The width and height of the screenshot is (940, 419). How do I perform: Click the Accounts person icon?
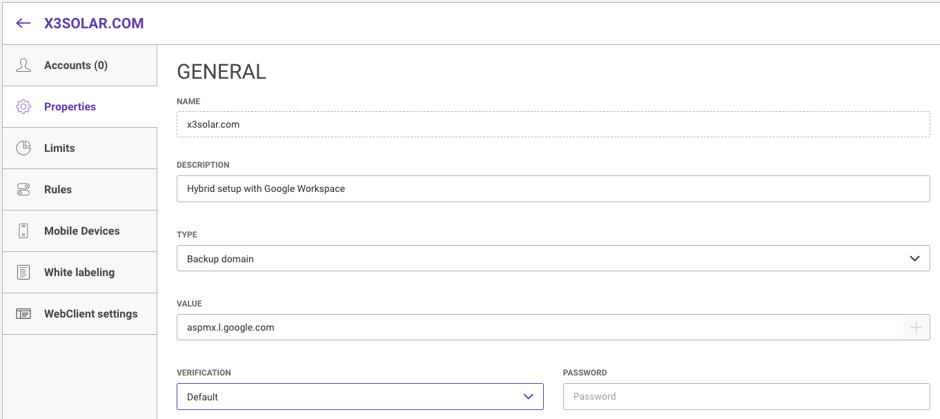pyautogui.click(x=23, y=66)
